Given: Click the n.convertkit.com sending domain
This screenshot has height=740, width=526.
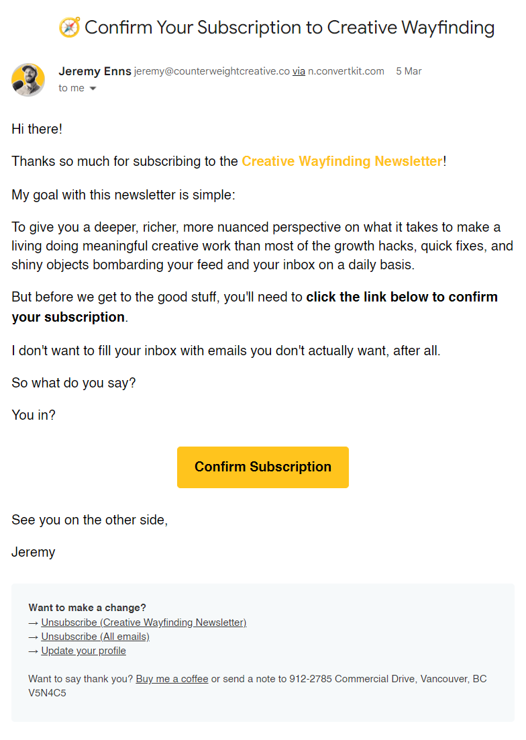Looking at the screenshot, I should [346, 71].
